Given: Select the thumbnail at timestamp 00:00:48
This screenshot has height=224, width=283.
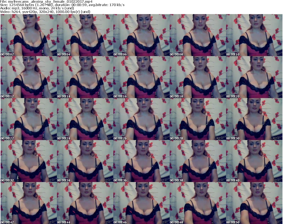Looking at the screenshot, I should [198, 203].
